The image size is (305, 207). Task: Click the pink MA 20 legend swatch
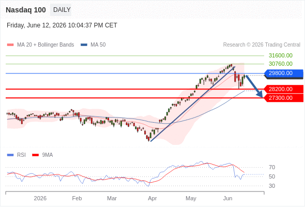point(10,45)
